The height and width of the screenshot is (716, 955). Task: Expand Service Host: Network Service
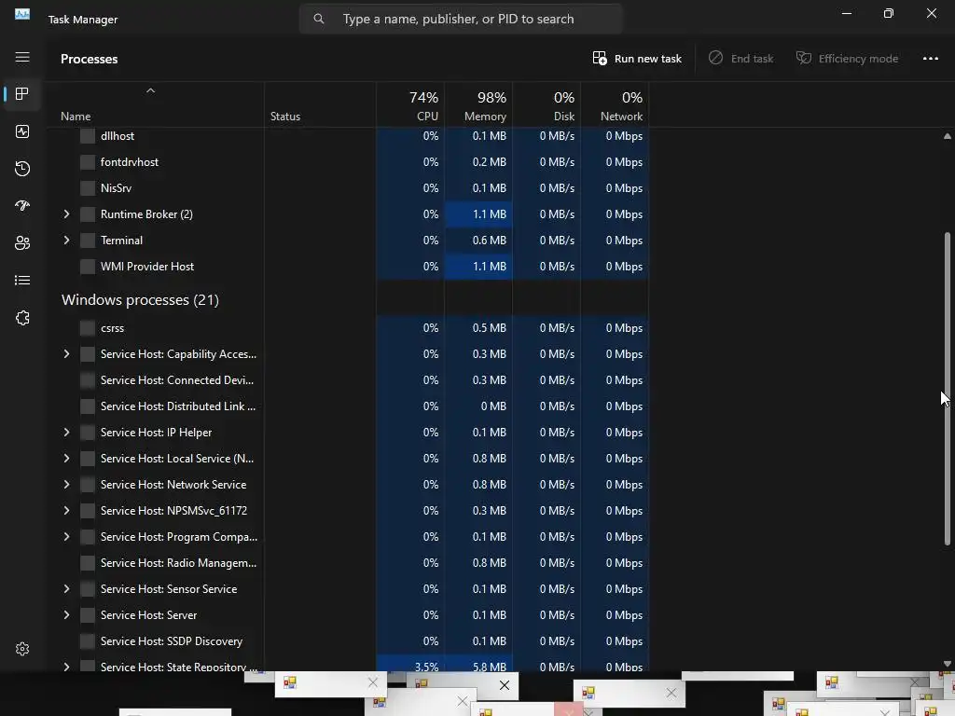tap(66, 485)
